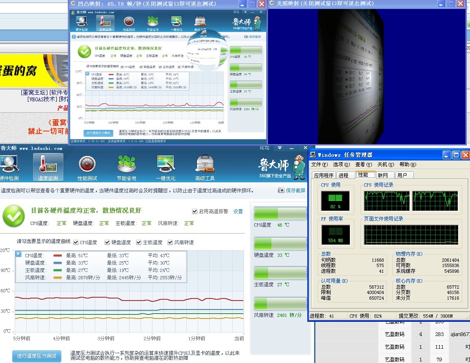The height and width of the screenshot is (363, 470).
Task: Click the 进行温度压力测试 button
Action: (x=36, y=356)
